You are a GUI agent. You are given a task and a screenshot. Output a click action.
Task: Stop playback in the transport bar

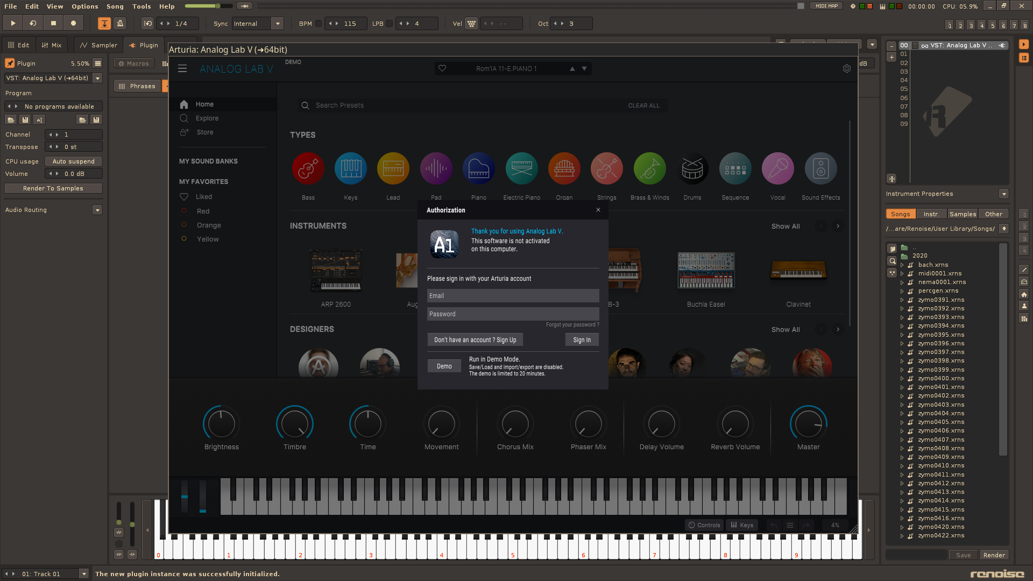53,23
